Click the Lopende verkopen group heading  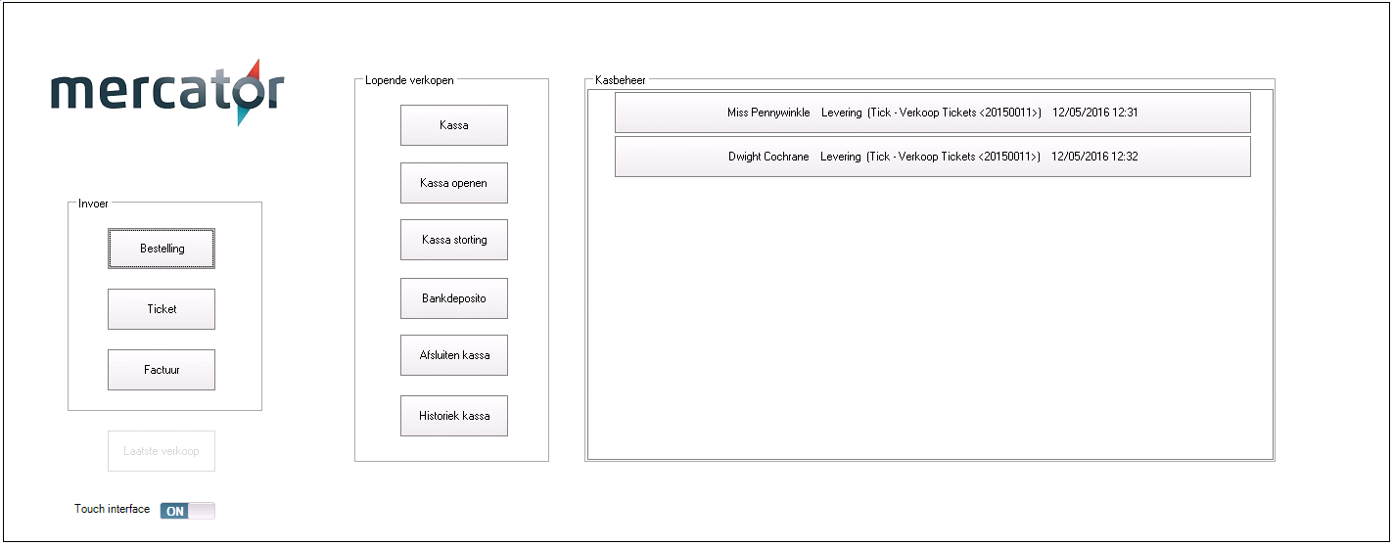[409, 80]
